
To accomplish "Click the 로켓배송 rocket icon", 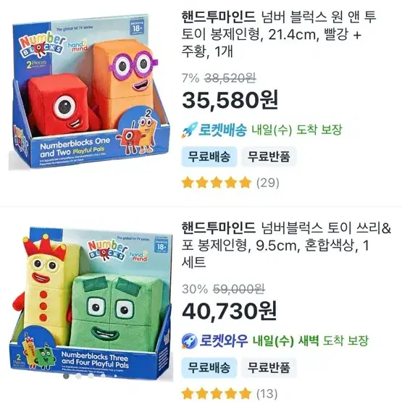I will pos(190,130).
